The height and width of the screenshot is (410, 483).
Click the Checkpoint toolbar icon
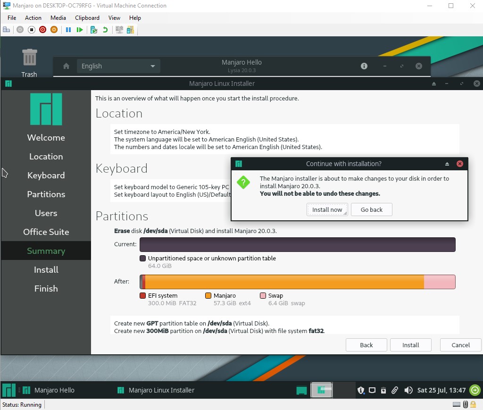click(93, 30)
